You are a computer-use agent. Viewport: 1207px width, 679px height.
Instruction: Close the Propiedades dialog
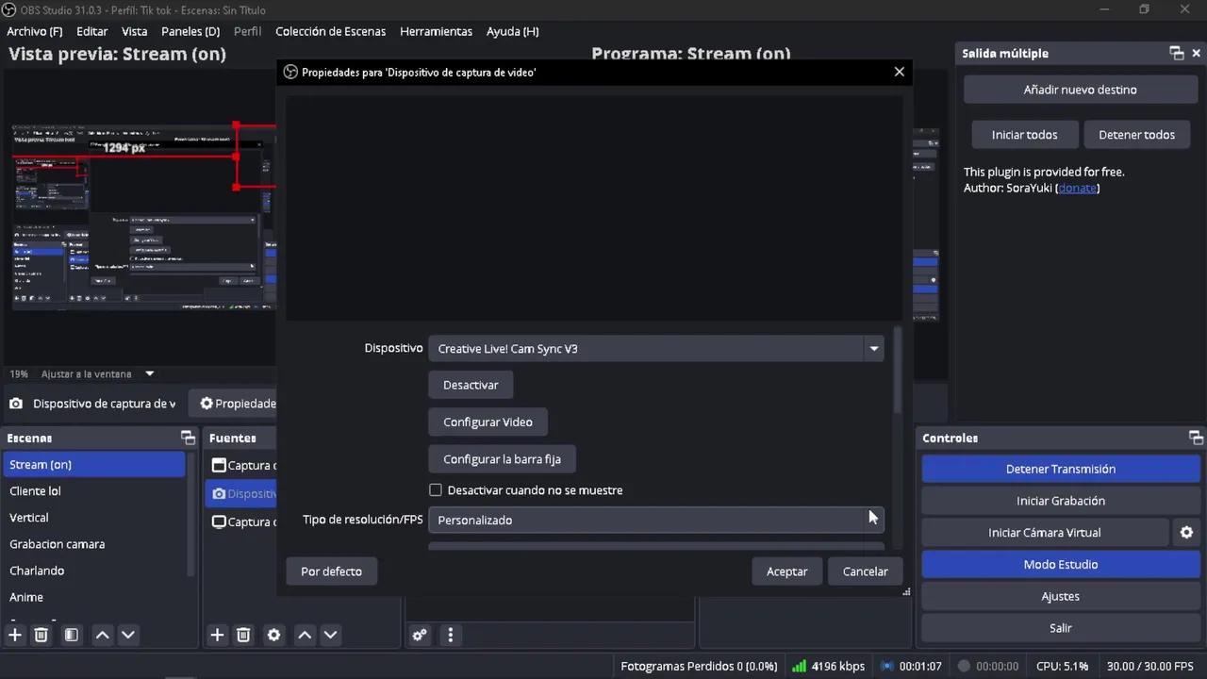point(899,72)
